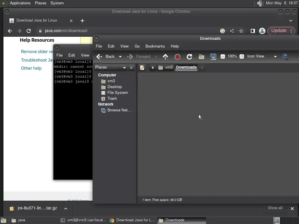Open File menu in terminal window

(59, 55)
